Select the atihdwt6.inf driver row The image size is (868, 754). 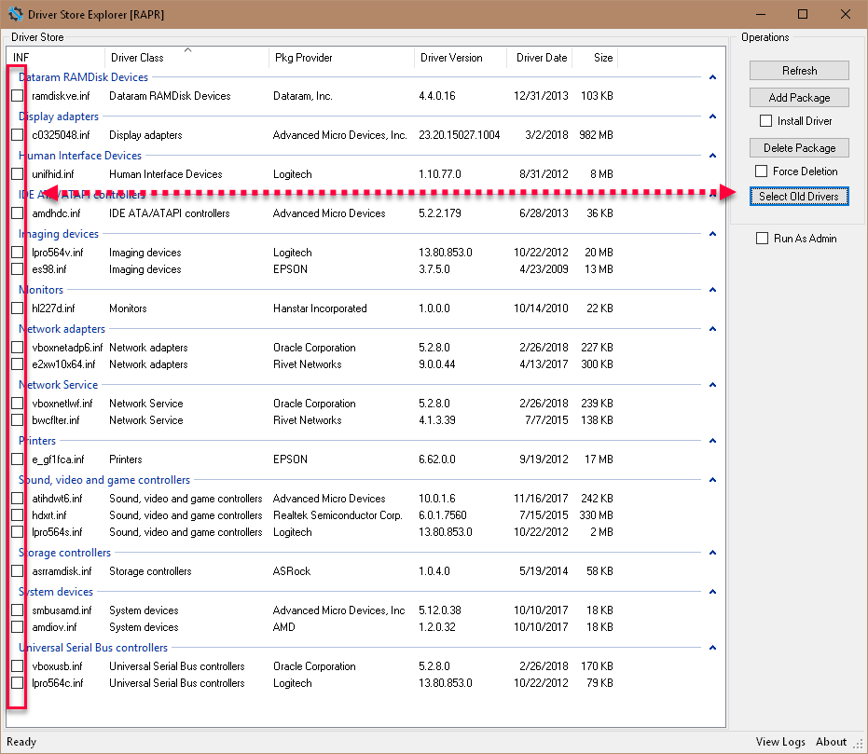tap(312, 499)
